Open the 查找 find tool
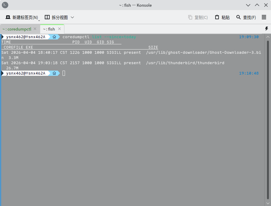This screenshot has height=206, width=271. tap(246, 17)
